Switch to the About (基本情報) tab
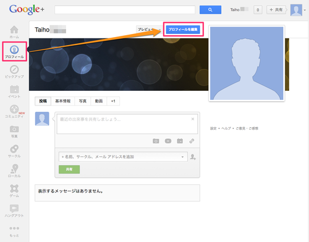Viewport: 309px width, 242px height. pos(63,101)
